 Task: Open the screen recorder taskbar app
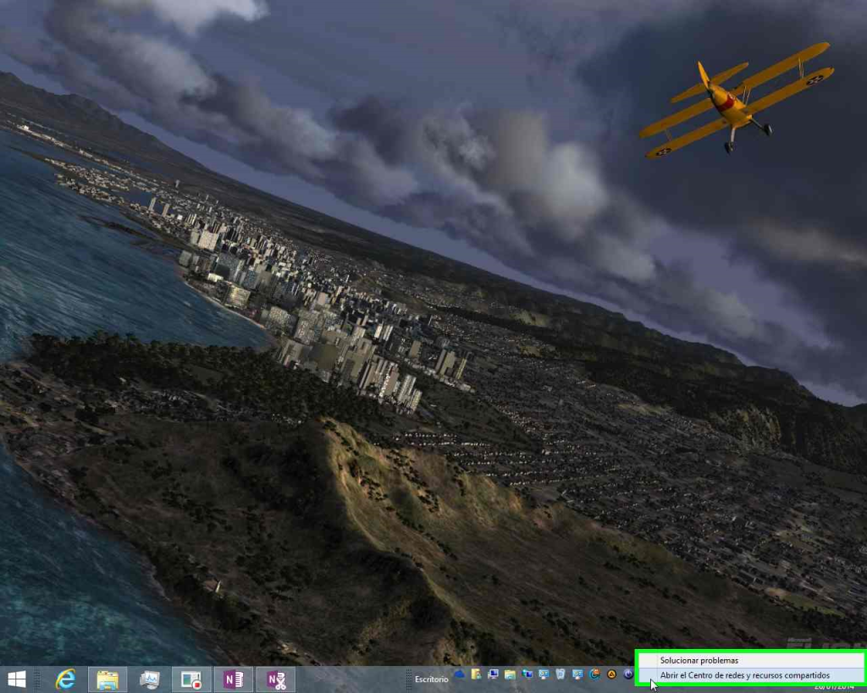pyautogui.click(x=191, y=679)
